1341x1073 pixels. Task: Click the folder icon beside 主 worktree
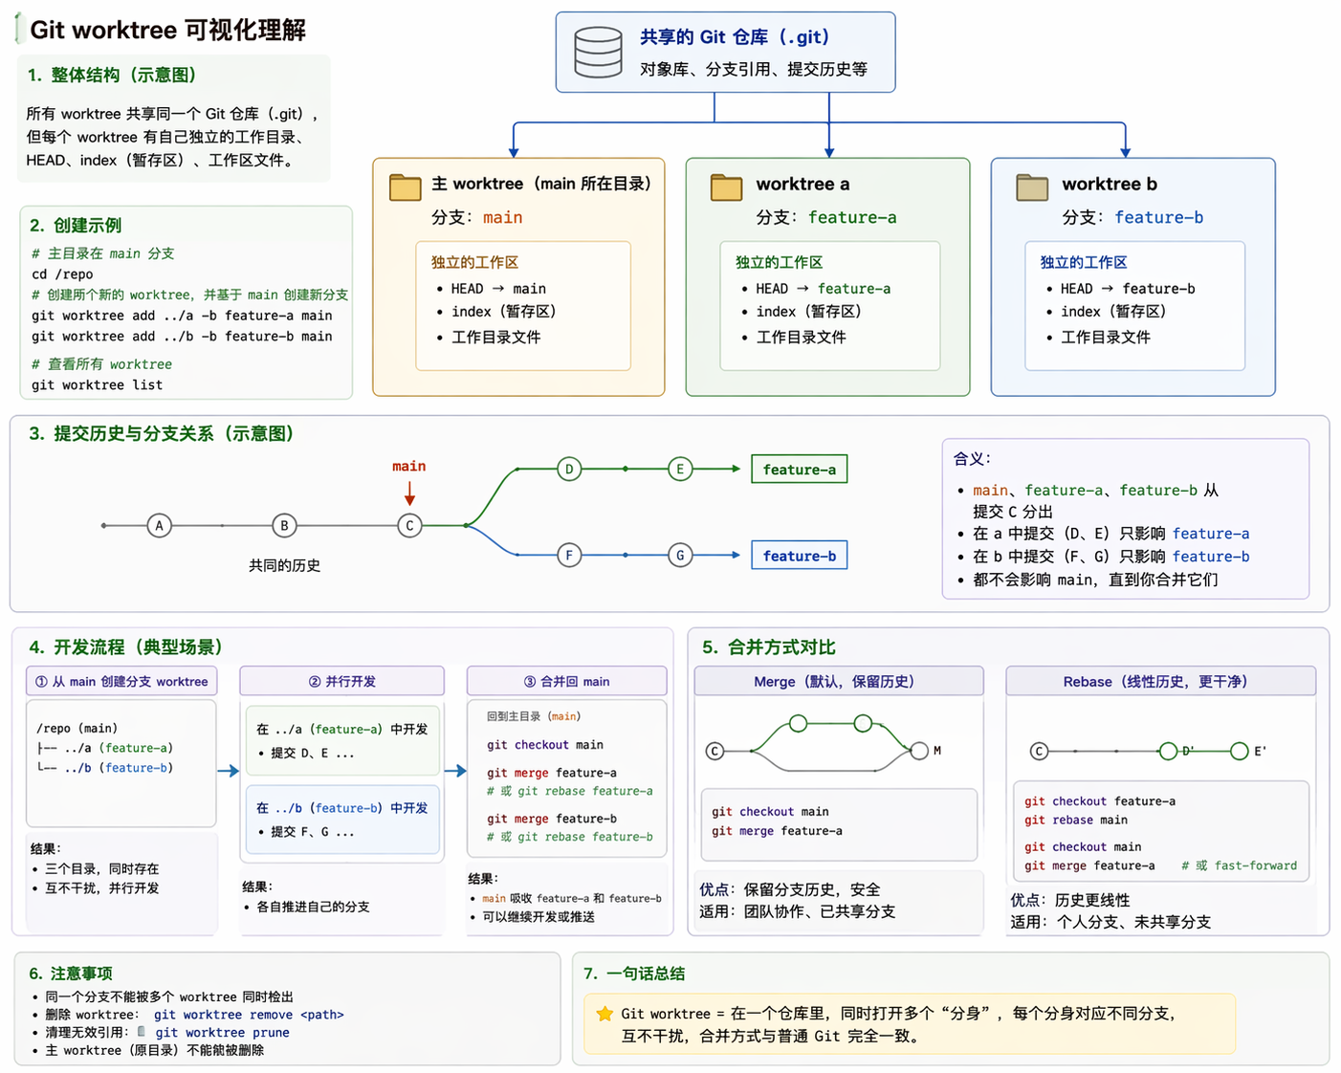click(406, 186)
